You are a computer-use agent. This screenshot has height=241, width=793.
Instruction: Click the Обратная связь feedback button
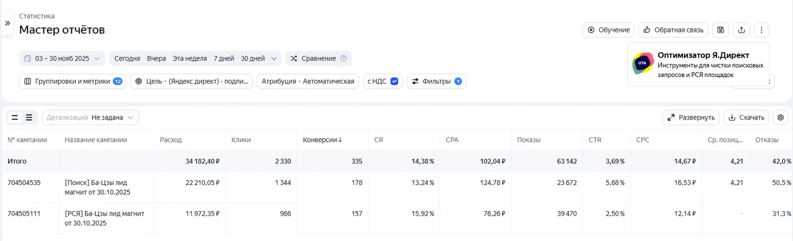pyautogui.click(x=673, y=30)
